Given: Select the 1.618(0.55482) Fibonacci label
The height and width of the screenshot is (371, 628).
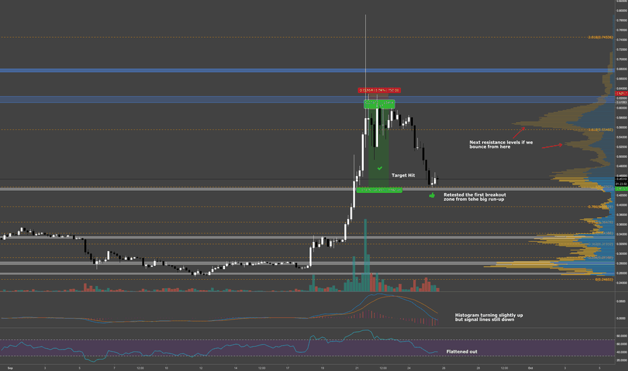Looking at the screenshot, I should point(600,130).
